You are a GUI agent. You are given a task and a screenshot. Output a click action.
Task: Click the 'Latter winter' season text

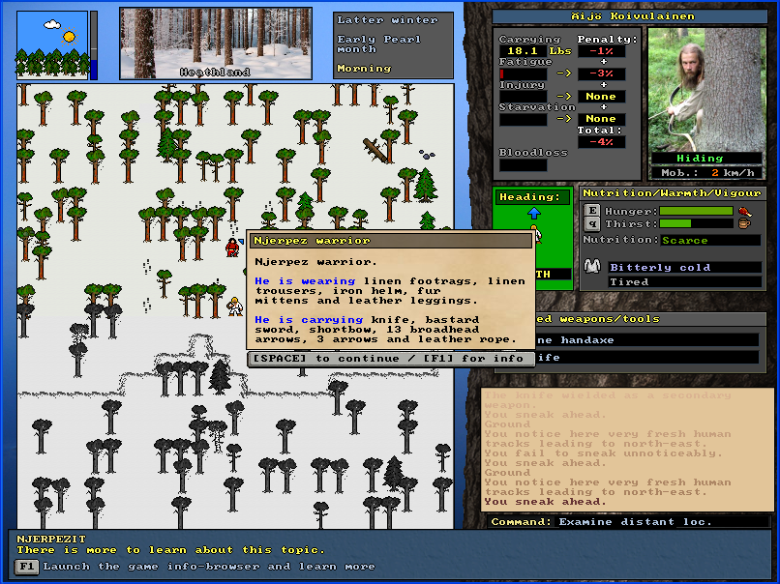387,20
